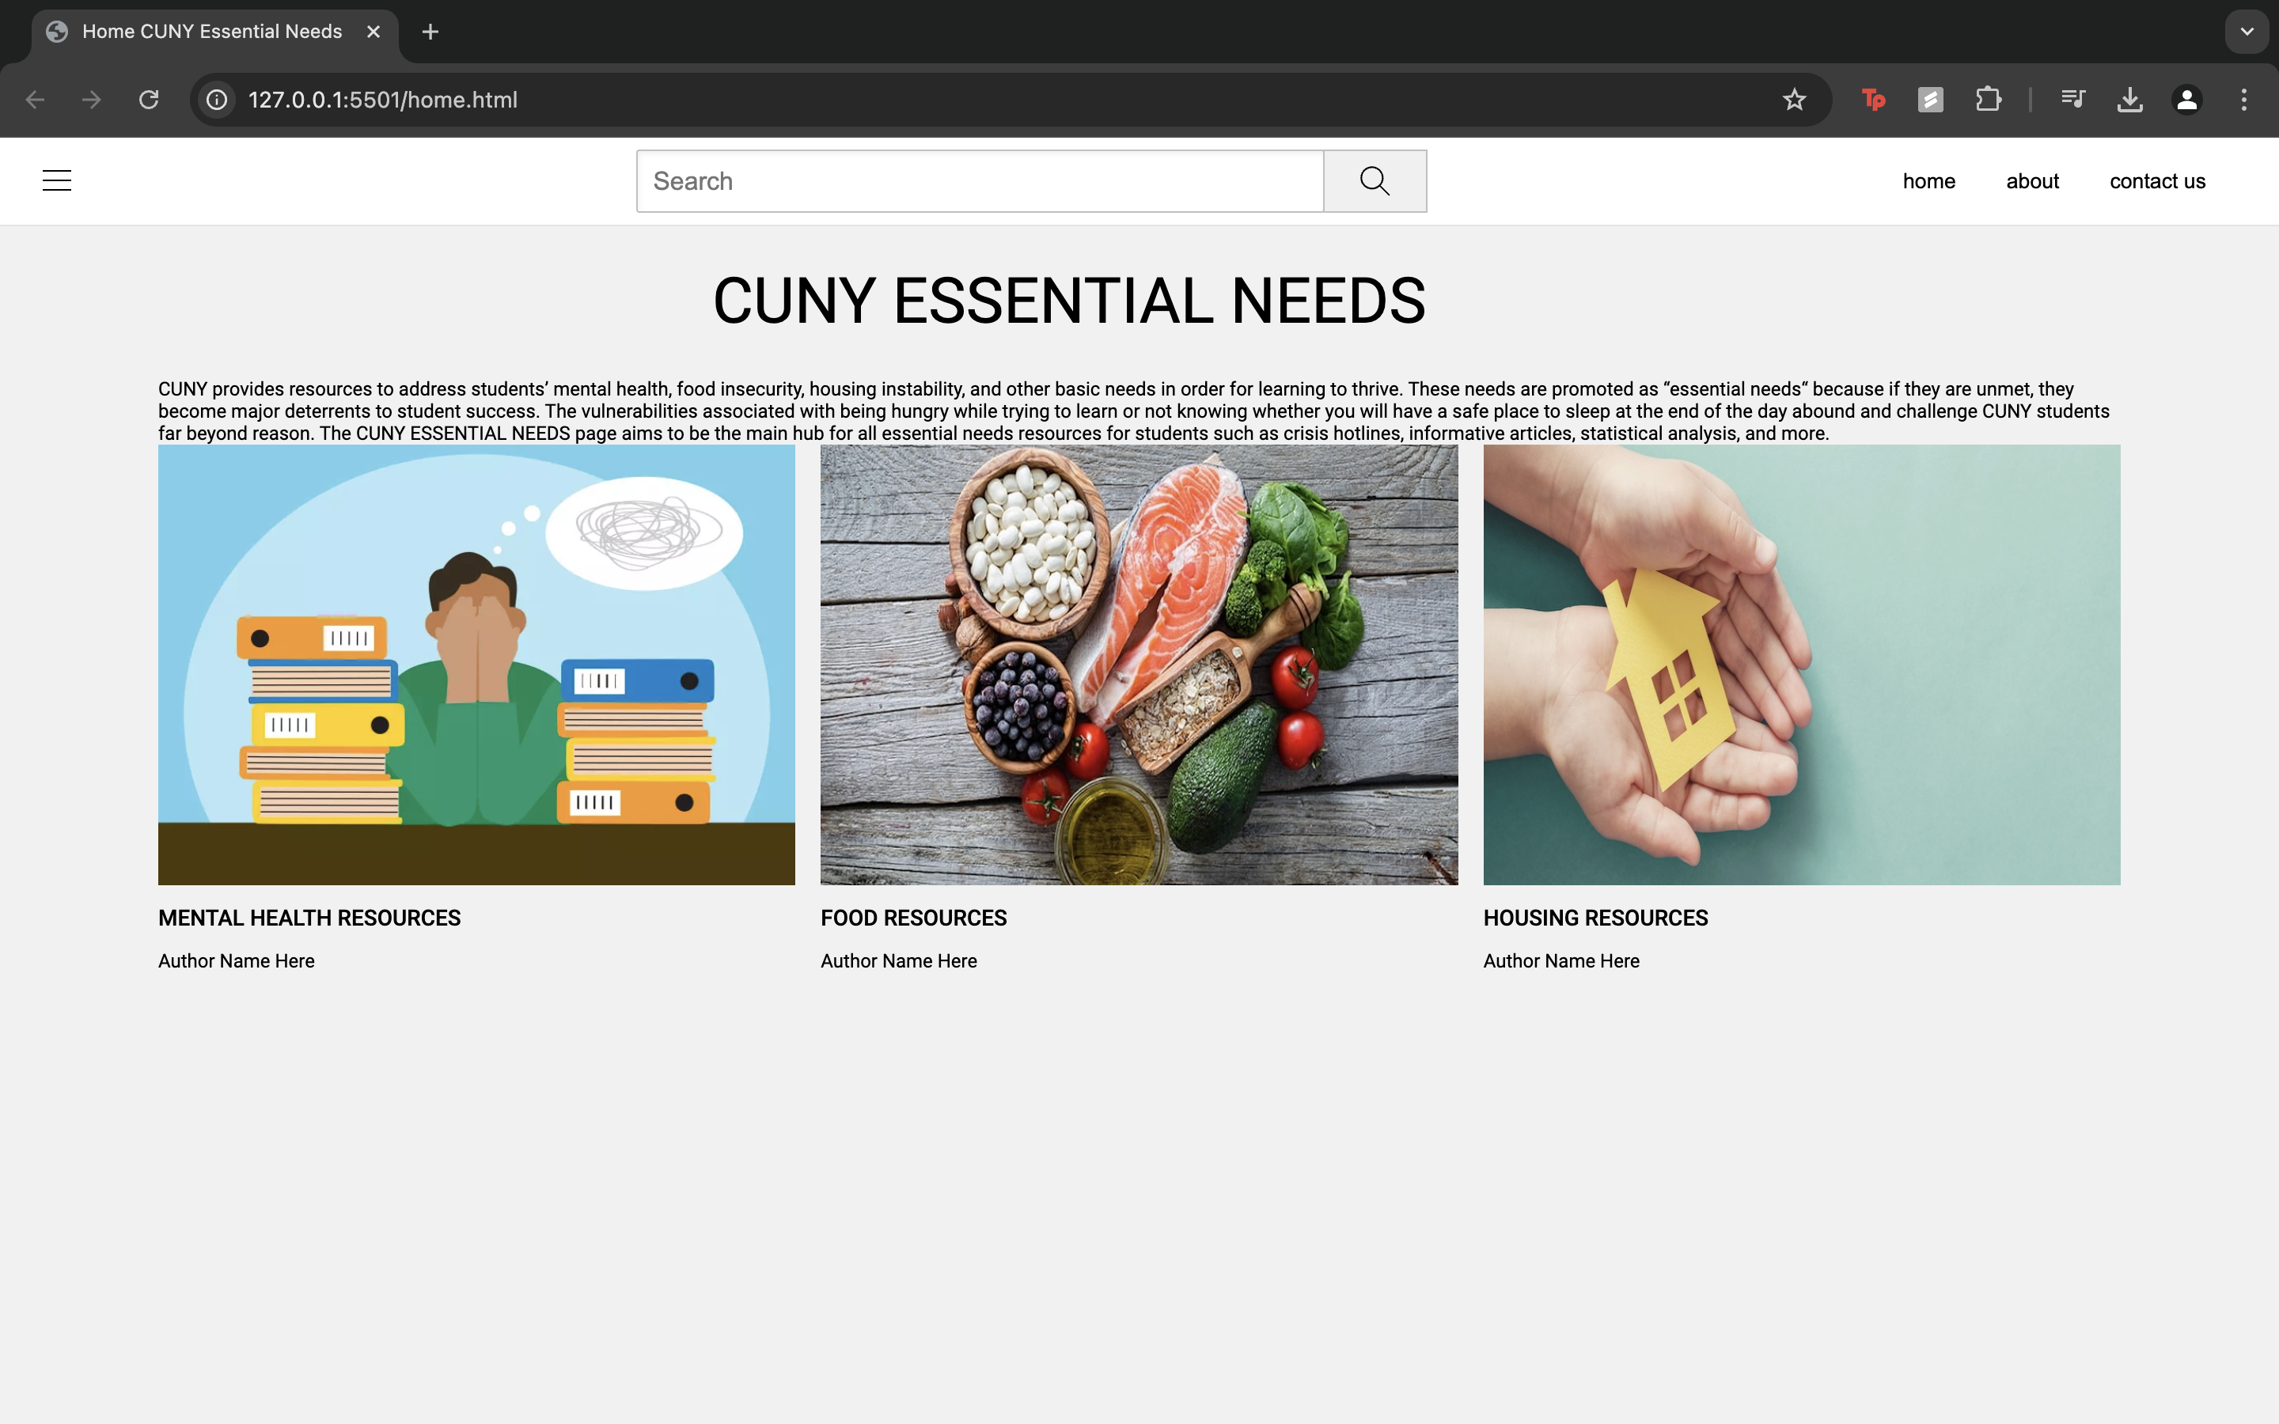Open Chrome three-dot menu
This screenshot has height=1424, width=2279.
click(2244, 100)
